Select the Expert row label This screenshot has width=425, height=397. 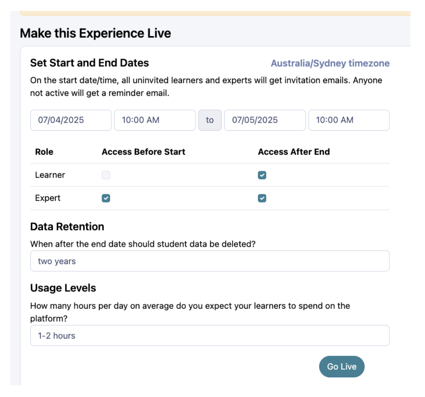[x=48, y=198]
